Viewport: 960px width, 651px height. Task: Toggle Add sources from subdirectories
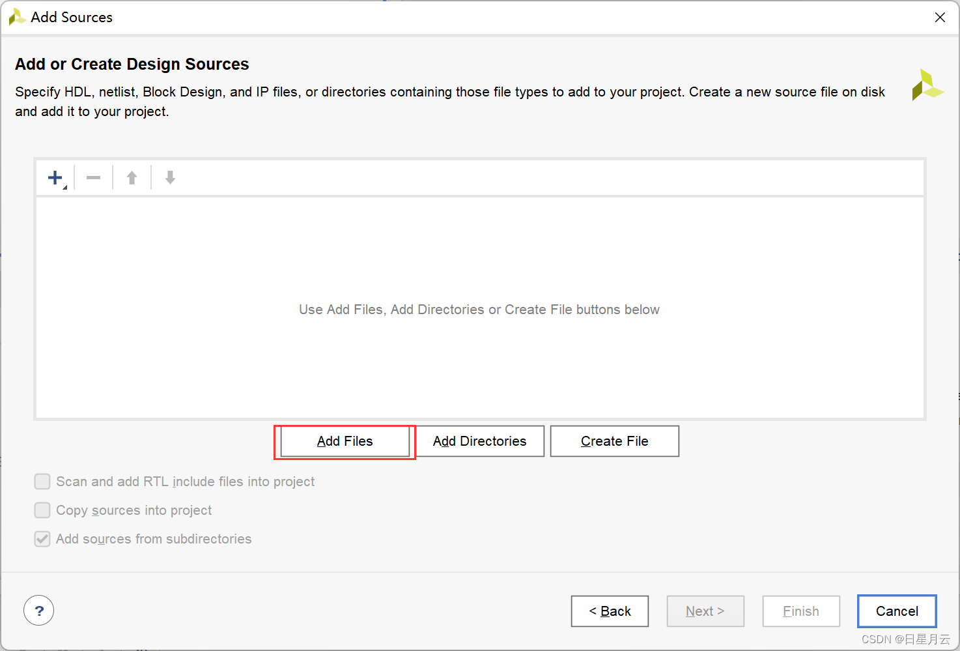(42, 539)
